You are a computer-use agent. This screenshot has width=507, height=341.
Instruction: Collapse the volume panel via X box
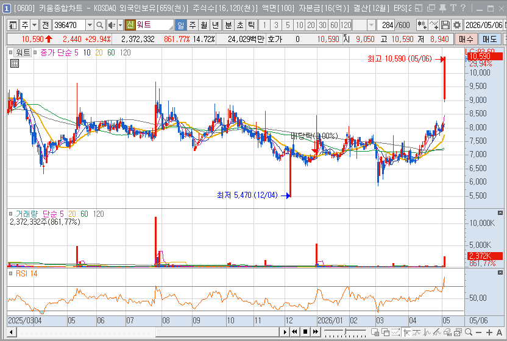[500, 213]
